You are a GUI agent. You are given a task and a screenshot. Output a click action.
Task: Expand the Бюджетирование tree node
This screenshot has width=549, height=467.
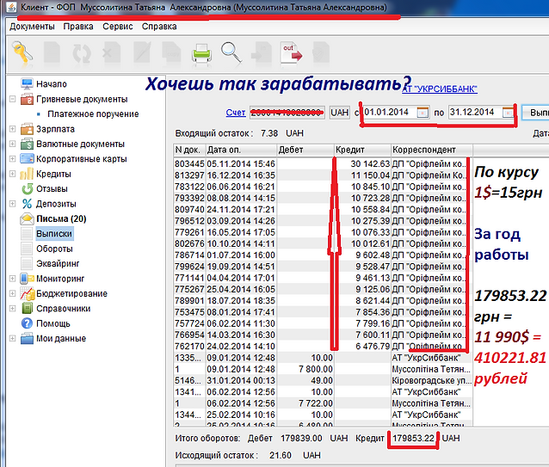pyautogui.click(x=12, y=293)
